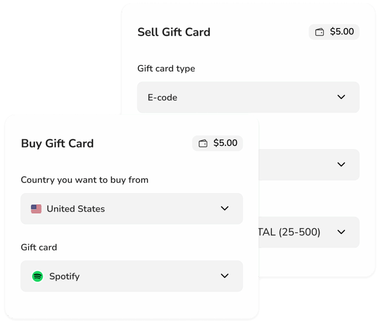The height and width of the screenshot is (324, 379).
Task: Click the Spotify name in gift card field
Action: point(64,276)
